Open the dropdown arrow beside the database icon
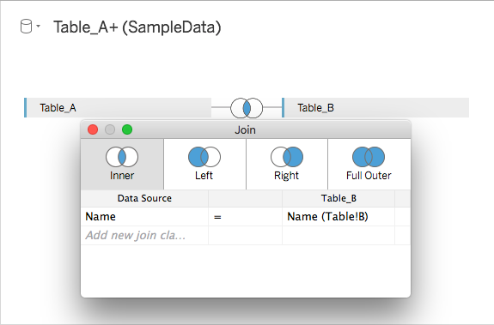The width and height of the screenshot is (494, 325). pyautogui.click(x=38, y=26)
